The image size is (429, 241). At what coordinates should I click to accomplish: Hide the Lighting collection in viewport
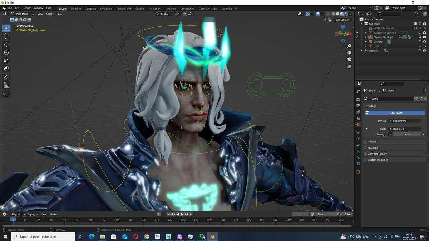[420, 50]
